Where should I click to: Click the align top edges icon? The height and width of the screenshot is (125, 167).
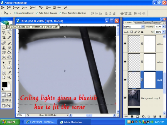[92, 13]
